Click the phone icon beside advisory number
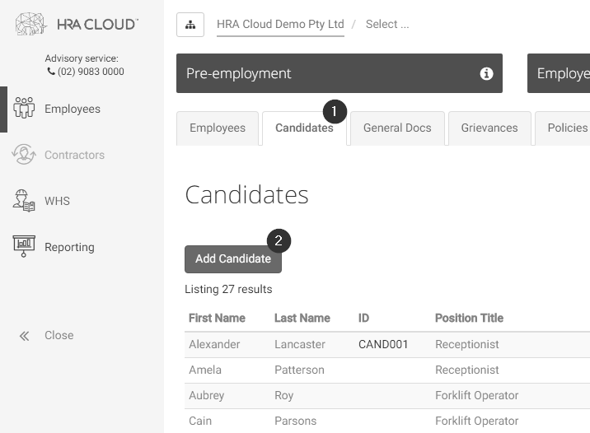 pos(51,71)
